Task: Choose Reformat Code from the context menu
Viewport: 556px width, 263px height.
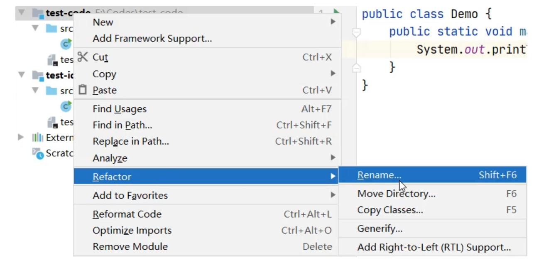Action: click(x=127, y=214)
